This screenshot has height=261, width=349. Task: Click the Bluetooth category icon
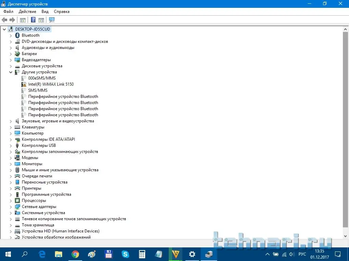17,35
